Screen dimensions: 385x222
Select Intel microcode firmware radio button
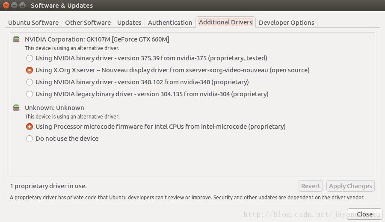point(30,127)
